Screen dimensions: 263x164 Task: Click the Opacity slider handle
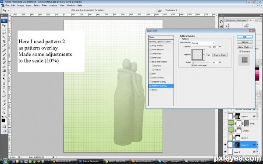pyautogui.click(x=210, y=47)
